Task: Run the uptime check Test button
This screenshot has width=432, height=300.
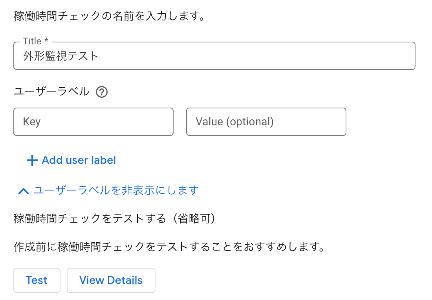Action: (37, 280)
